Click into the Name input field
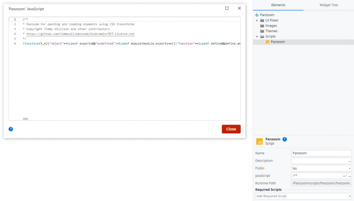This screenshot has height=201, width=354. (x=321, y=153)
